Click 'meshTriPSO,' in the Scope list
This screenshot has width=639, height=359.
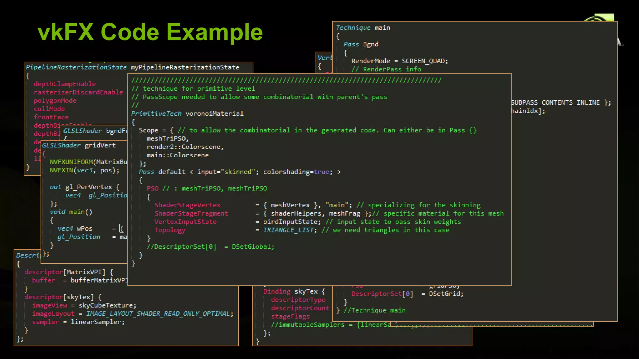(168, 139)
